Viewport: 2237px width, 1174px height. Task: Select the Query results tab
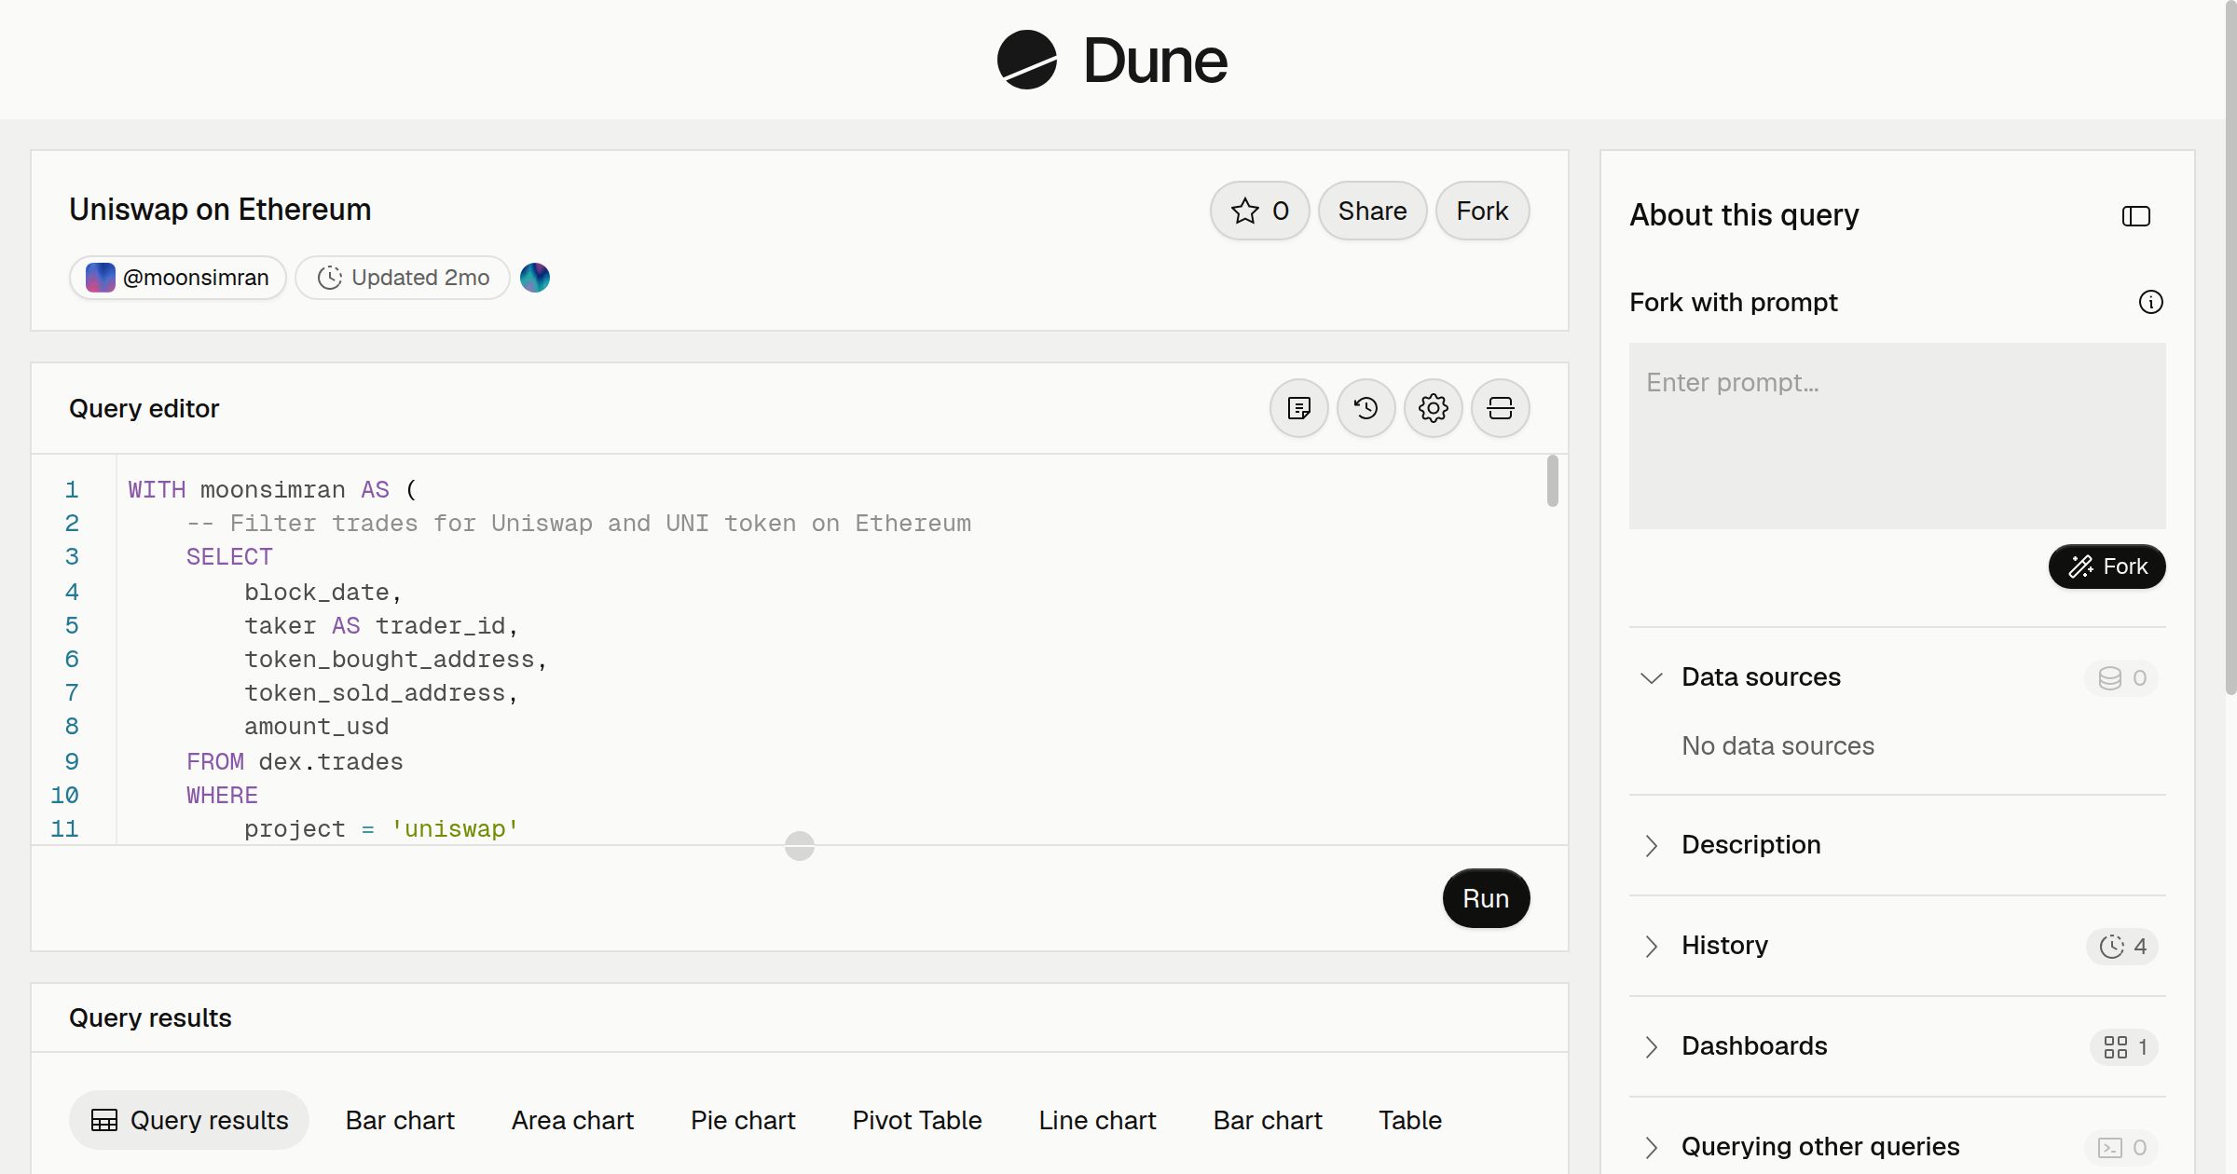pos(189,1120)
